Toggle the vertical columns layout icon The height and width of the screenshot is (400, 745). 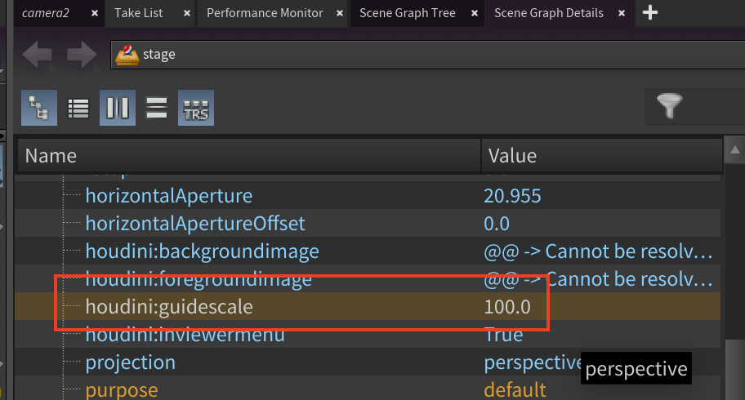(118, 108)
